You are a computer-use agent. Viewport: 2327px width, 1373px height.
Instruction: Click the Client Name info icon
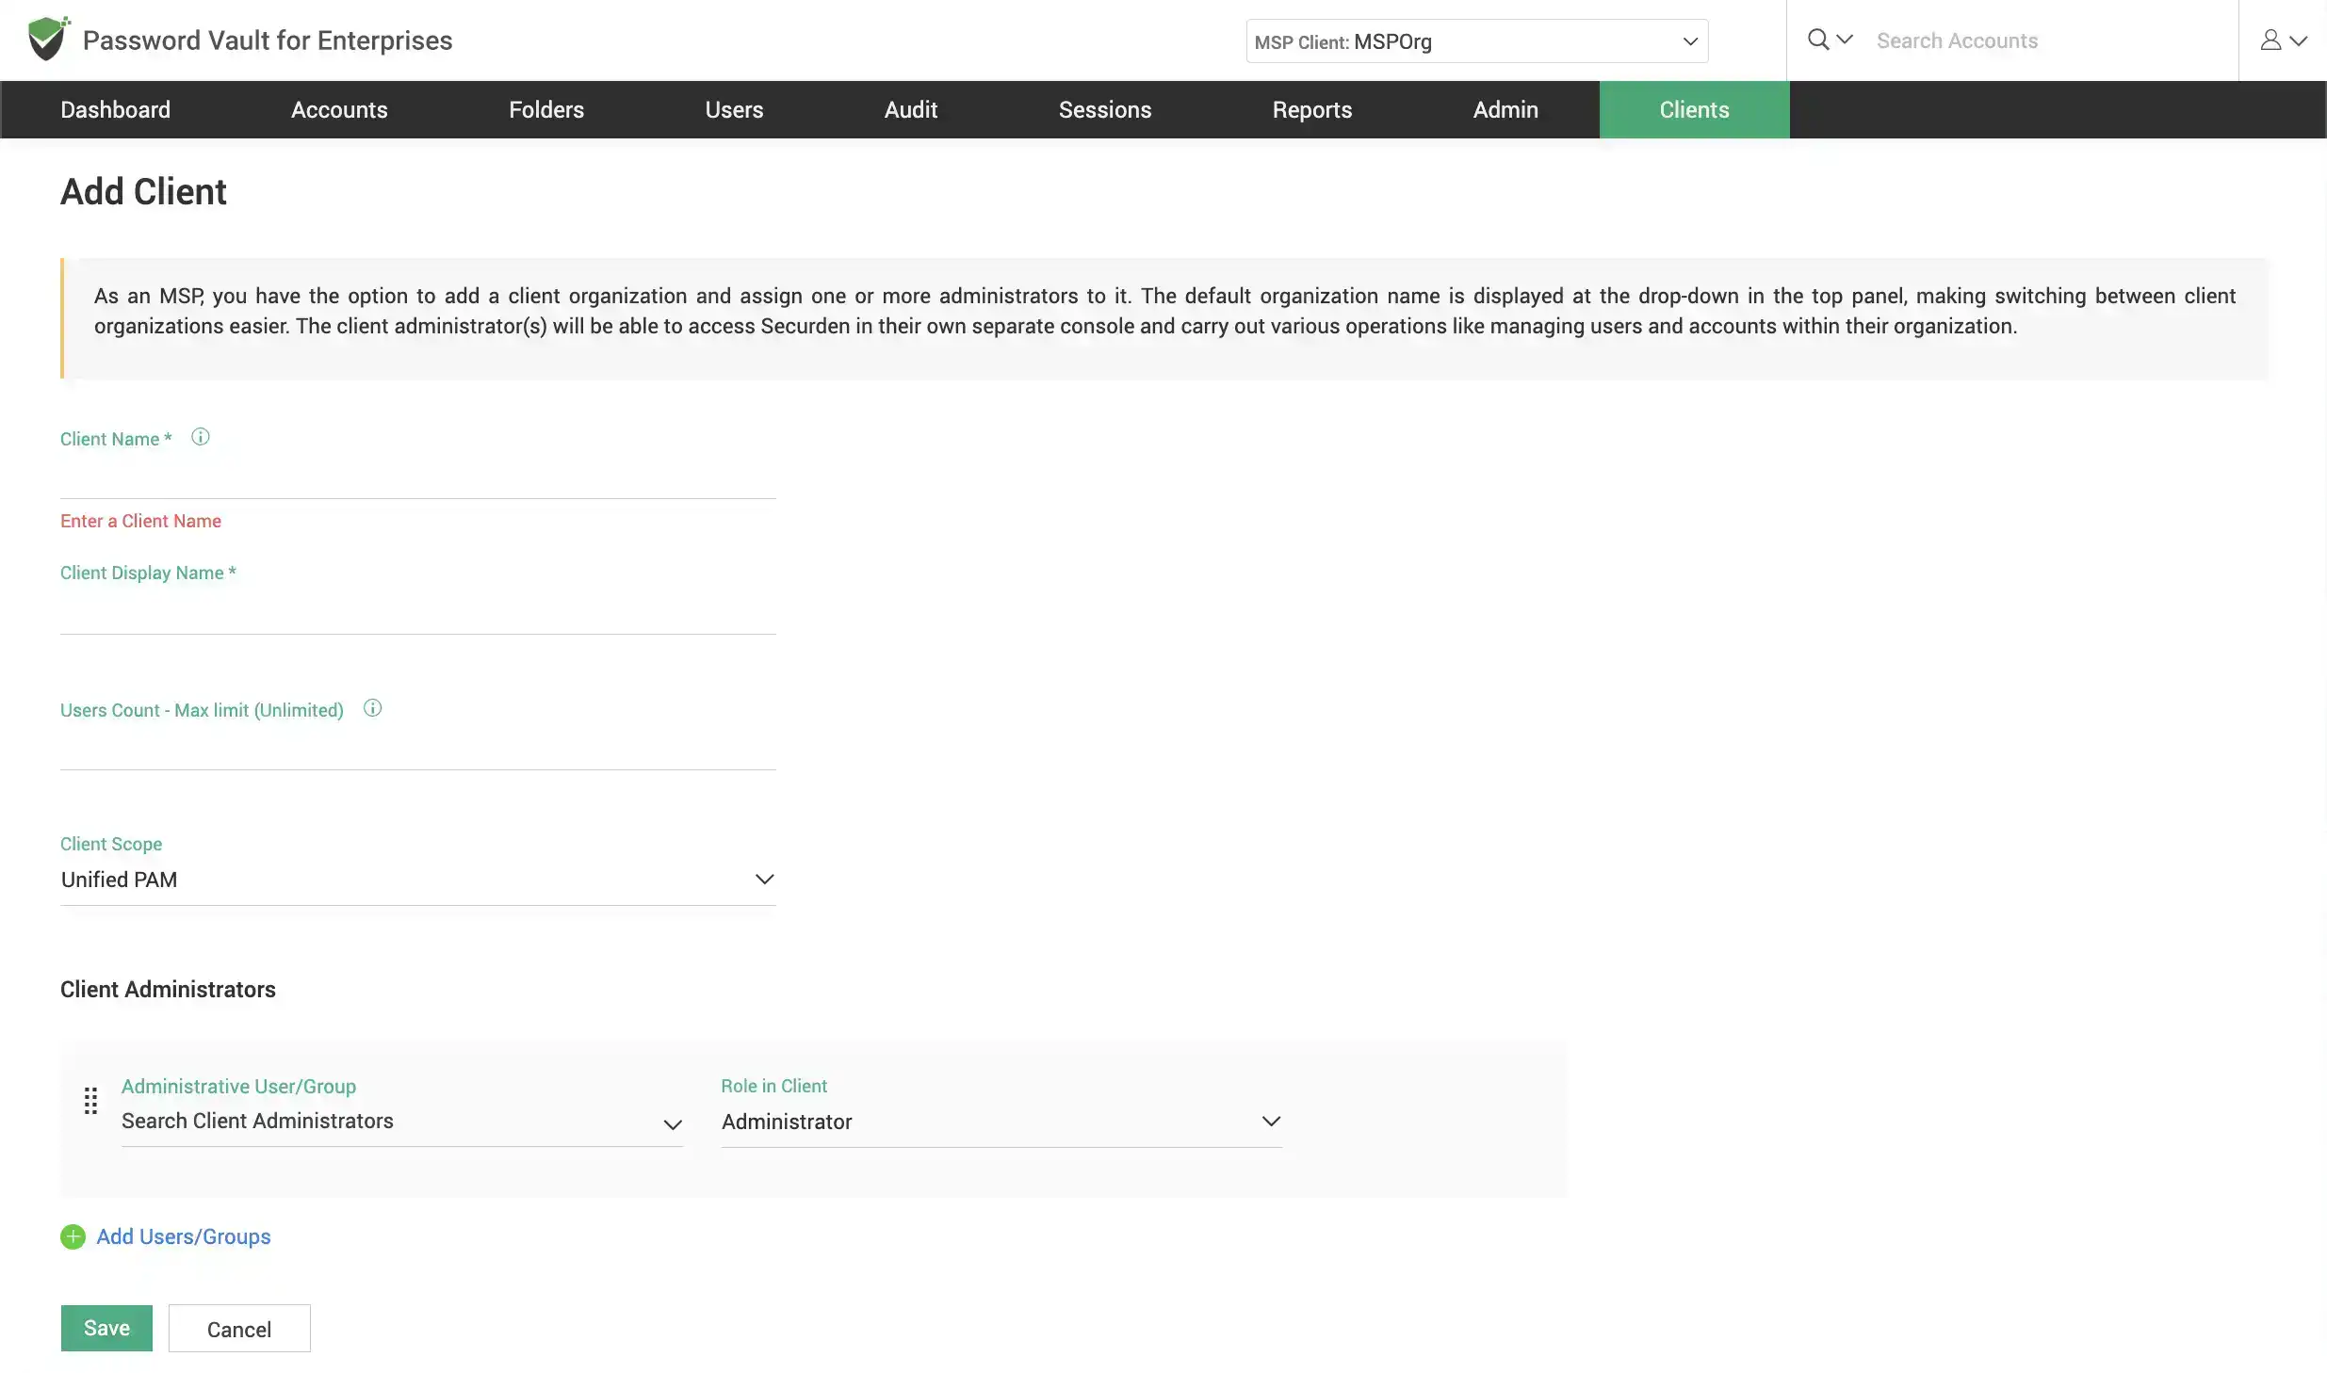click(200, 437)
